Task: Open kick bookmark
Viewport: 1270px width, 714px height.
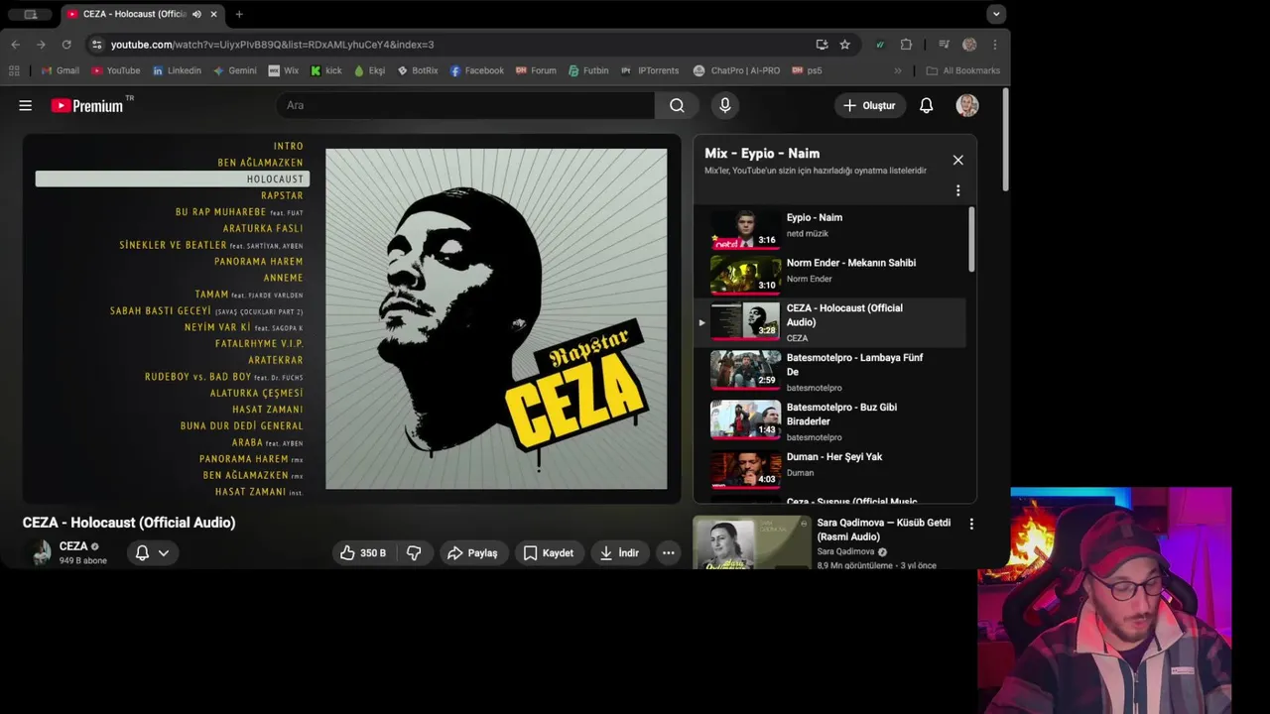Action: click(326, 70)
